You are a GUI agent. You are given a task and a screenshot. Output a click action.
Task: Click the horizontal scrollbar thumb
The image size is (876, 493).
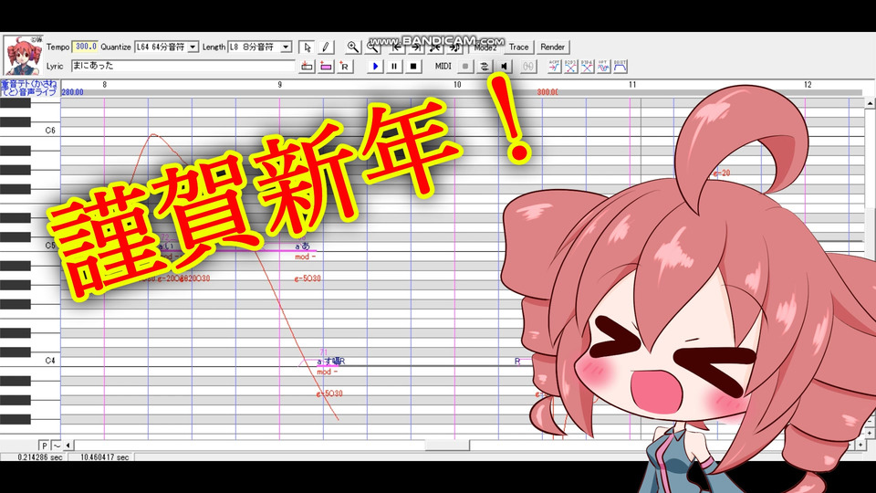tap(447, 446)
